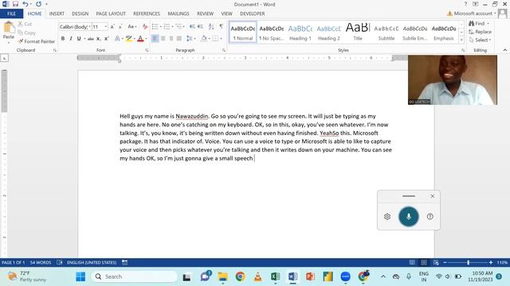Switch to the INSERT tab
The width and height of the screenshot is (510, 286).
point(57,14)
